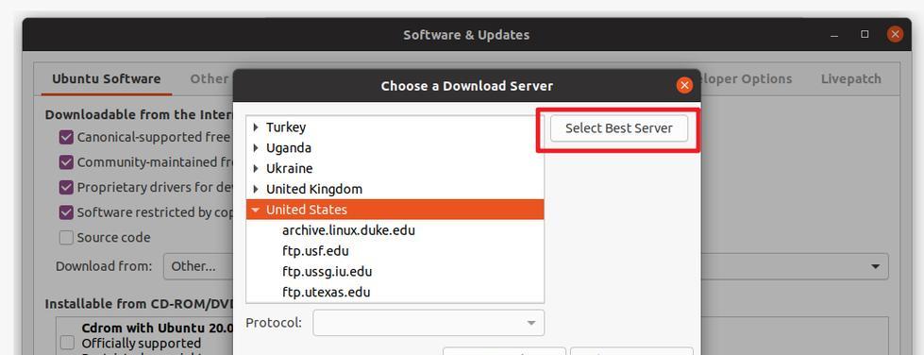Enable the Cdrom with Ubuntu checkbox

(67, 343)
